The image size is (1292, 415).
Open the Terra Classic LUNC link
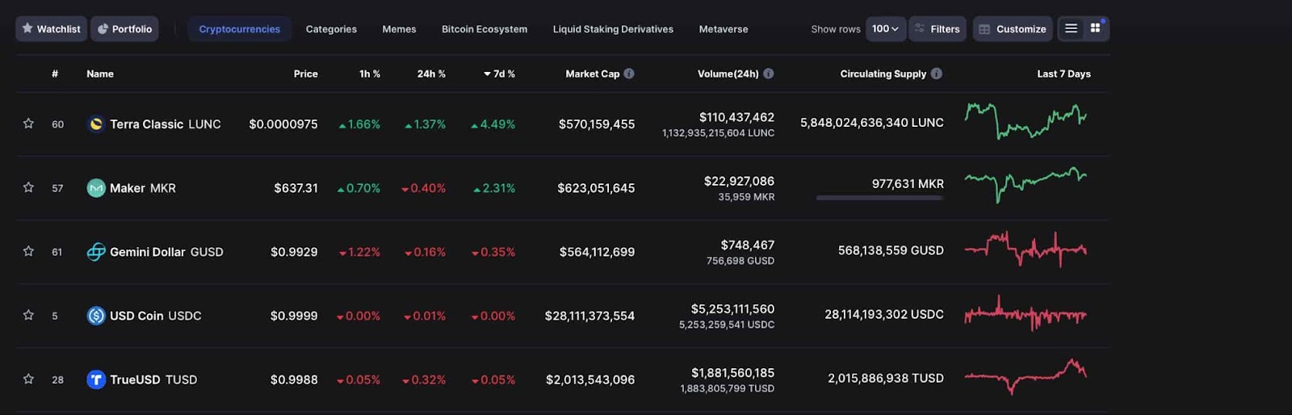click(x=166, y=124)
